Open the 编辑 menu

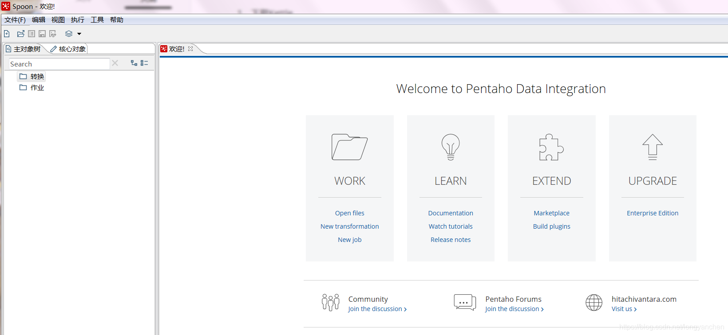[39, 19]
